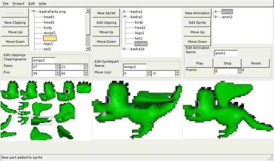Click the New Animation button
The width and height of the screenshot is (274, 161).
pyautogui.click(x=197, y=13)
